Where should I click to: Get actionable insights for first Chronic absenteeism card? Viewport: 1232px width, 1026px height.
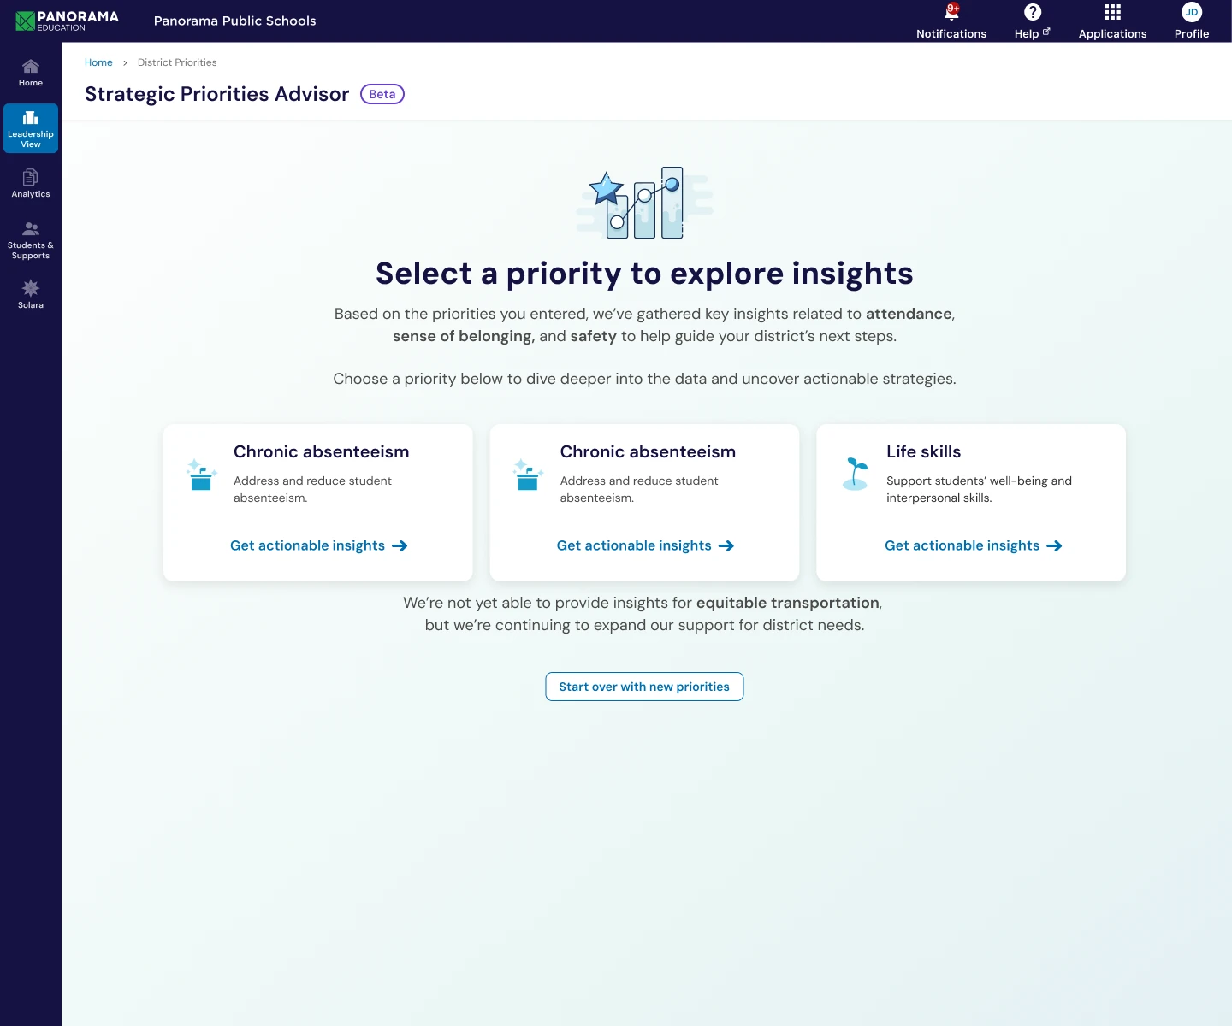tap(318, 545)
